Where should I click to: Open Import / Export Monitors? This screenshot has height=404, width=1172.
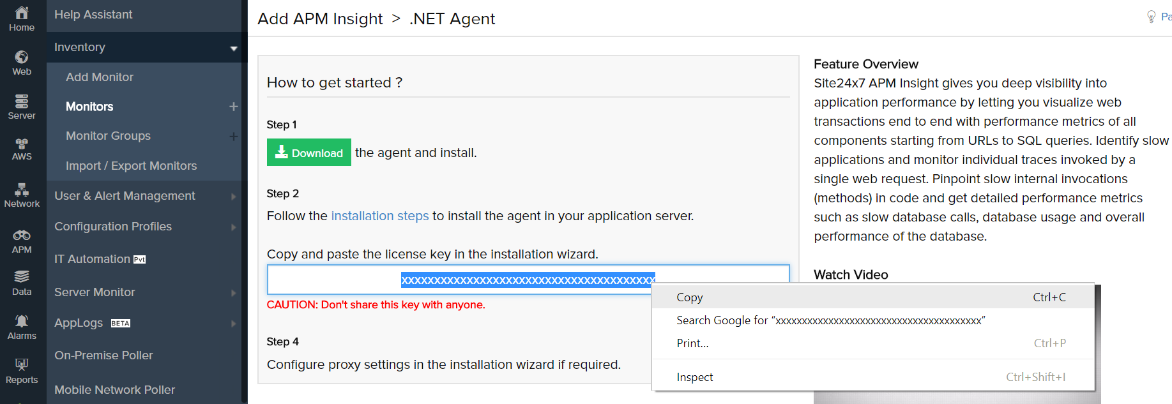[131, 166]
